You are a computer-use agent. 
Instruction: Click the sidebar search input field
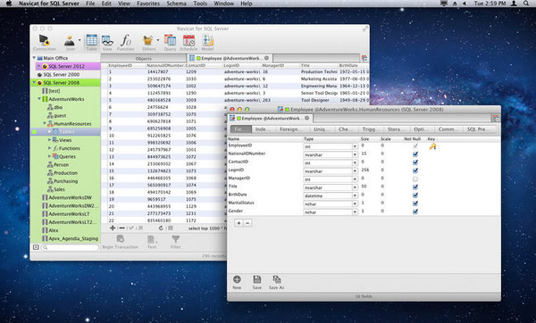[x=70, y=247]
